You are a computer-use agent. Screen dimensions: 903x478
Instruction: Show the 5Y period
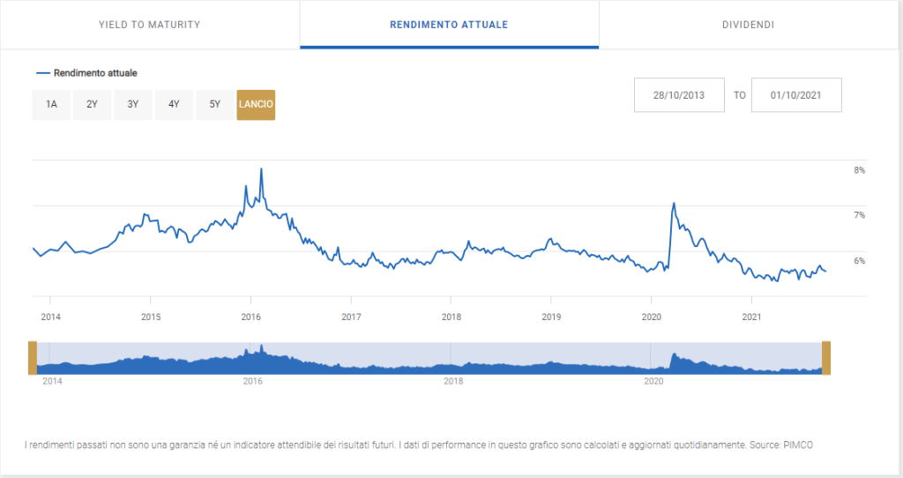pyautogui.click(x=215, y=105)
